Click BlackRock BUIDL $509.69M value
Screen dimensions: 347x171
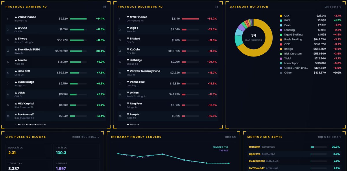[62, 51]
